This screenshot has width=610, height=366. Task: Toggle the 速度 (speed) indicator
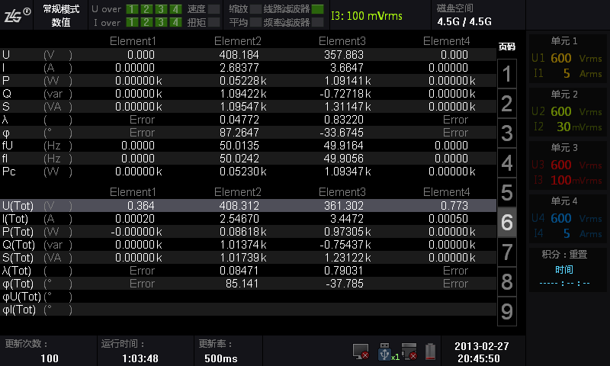coord(214,9)
